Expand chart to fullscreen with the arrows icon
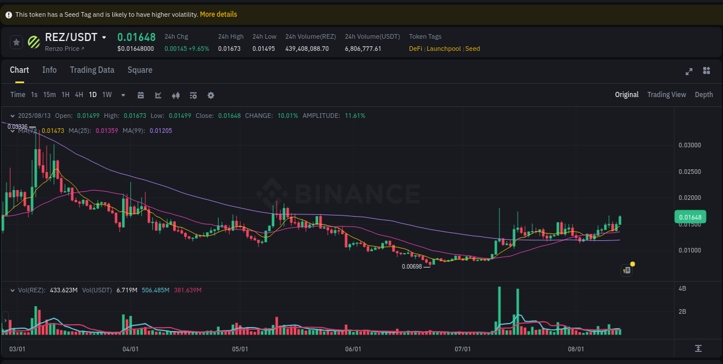Viewport: 723px width, 364px height. [x=689, y=71]
